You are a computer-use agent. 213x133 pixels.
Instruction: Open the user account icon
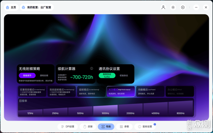[163, 7]
